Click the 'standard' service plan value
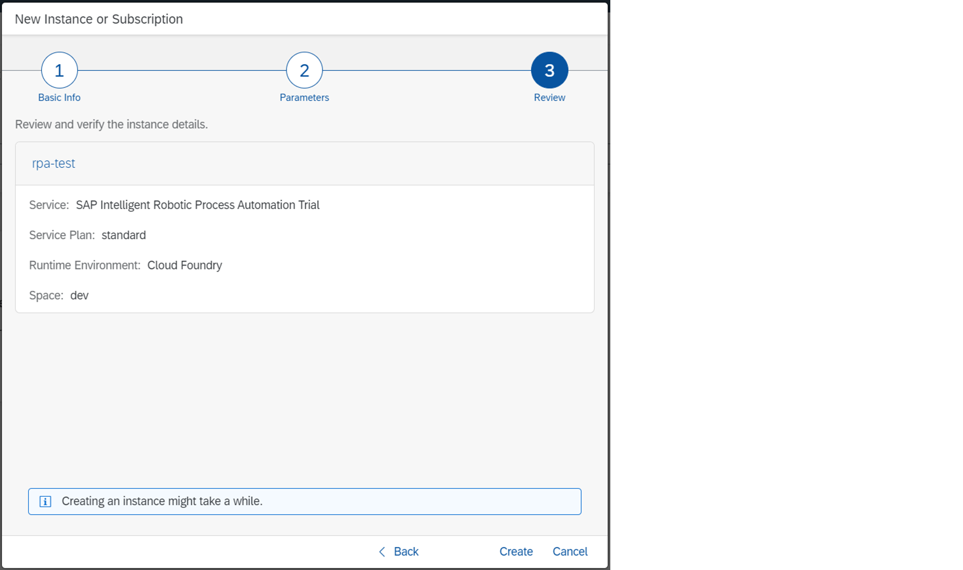Image resolution: width=963 pixels, height=570 pixels. coord(124,235)
